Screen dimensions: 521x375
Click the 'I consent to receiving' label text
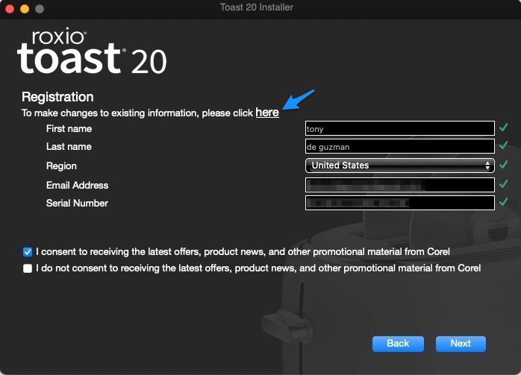tap(243, 252)
